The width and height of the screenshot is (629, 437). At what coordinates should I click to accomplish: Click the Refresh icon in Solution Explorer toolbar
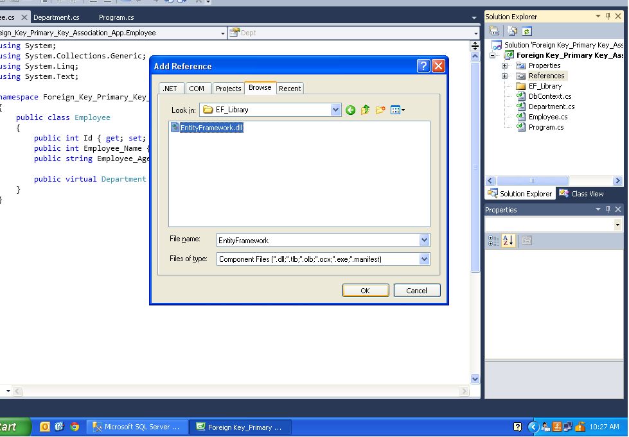click(527, 31)
